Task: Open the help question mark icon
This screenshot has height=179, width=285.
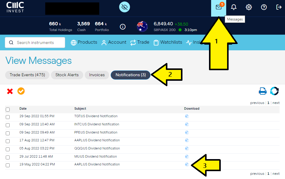Action: 264,7
